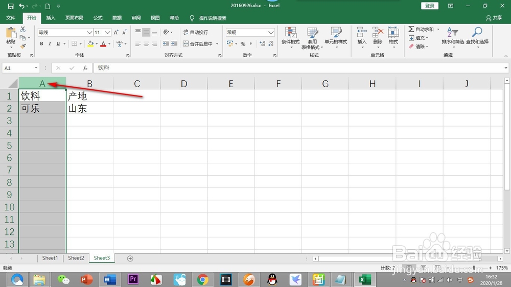Open the borders dropdown arrow

tap(81, 43)
